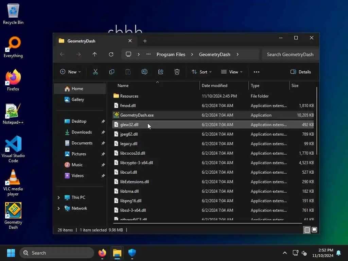Click pin icon next to Downloads

[x=103, y=132]
